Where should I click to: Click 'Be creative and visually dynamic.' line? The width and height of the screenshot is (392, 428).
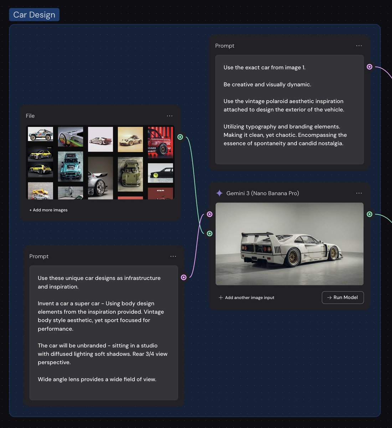click(x=267, y=85)
